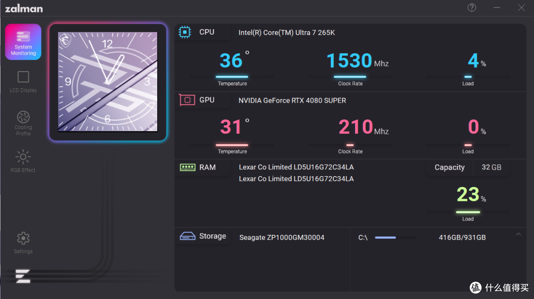Image resolution: width=534 pixels, height=299 pixels.
Task: Click the help question mark icon
Action: point(472,7)
